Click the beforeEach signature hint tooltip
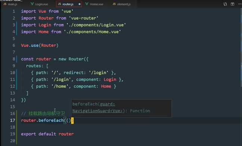 pos(121,108)
